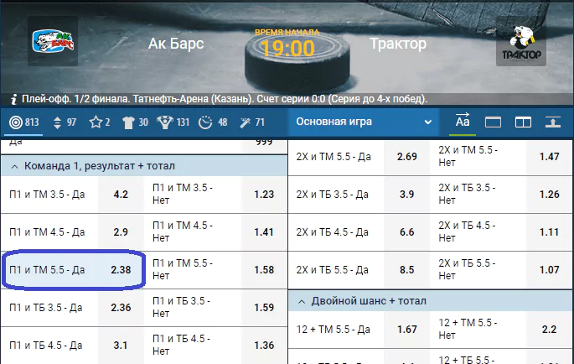Viewport: 574px width, 364px height.
Task: Click the 2Х и ТБ 5.5 - Да label
Action: click(333, 270)
